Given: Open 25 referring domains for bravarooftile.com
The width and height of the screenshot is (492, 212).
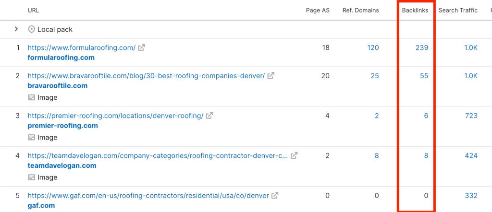Looking at the screenshot, I should [375, 75].
